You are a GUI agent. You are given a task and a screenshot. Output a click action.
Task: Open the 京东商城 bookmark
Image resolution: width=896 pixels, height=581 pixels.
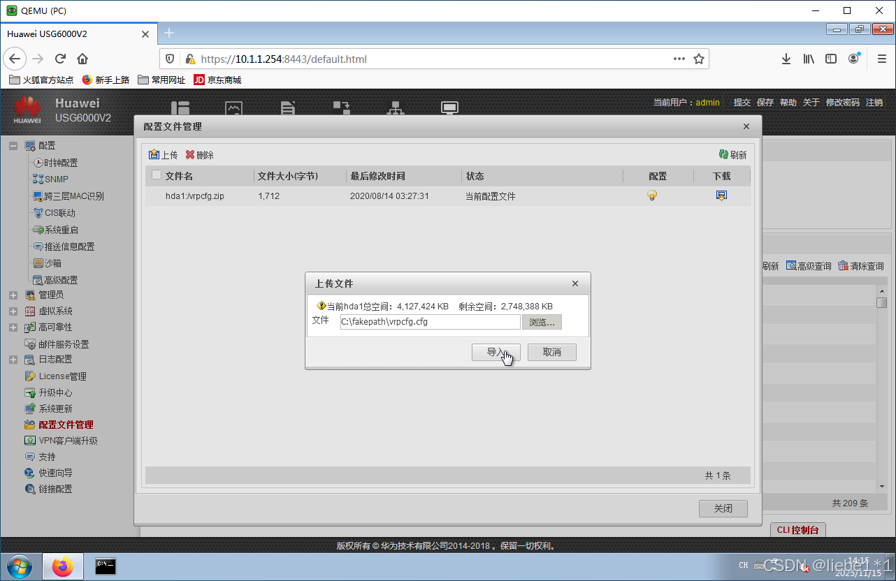(217, 80)
